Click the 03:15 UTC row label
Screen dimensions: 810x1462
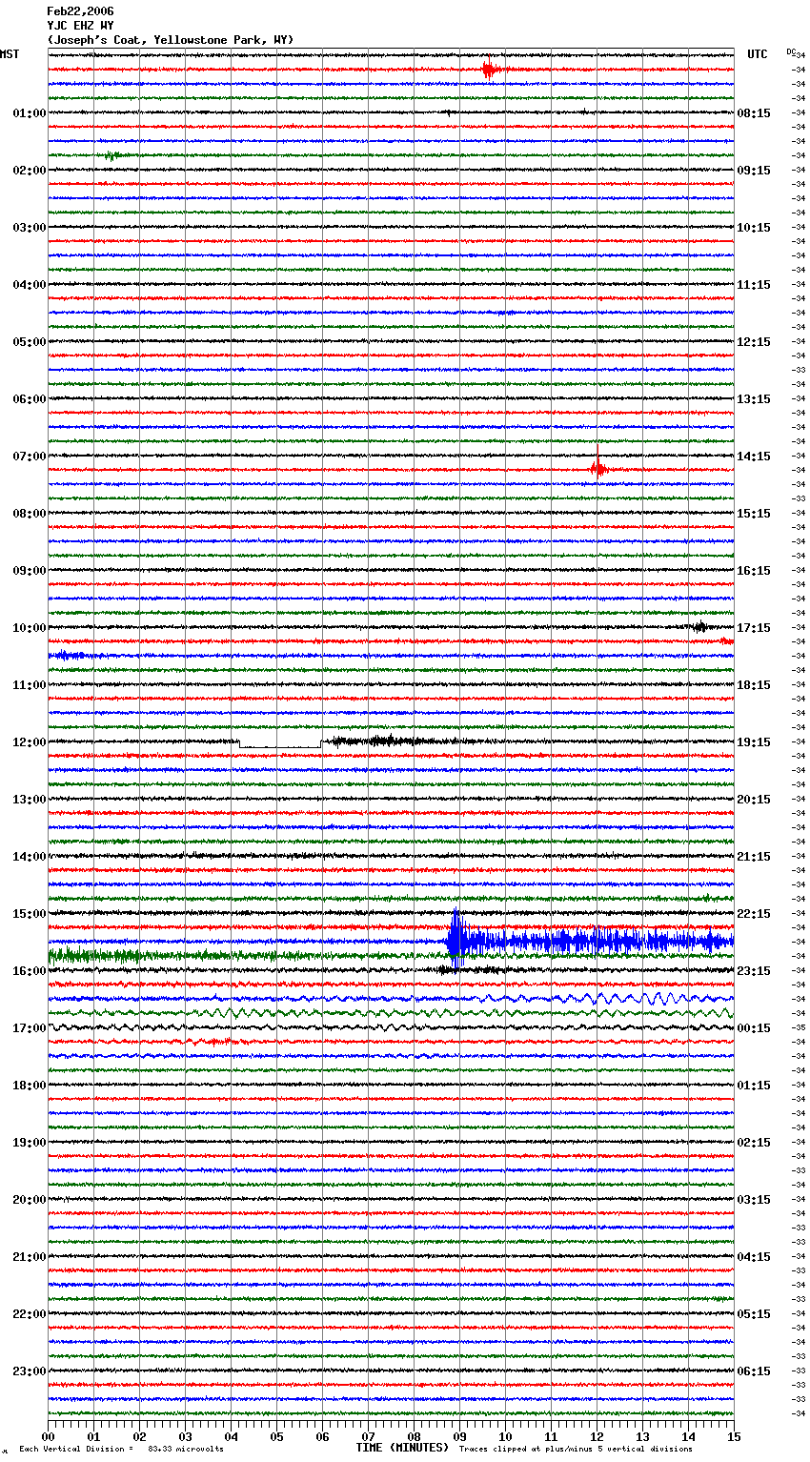click(754, 1200)
